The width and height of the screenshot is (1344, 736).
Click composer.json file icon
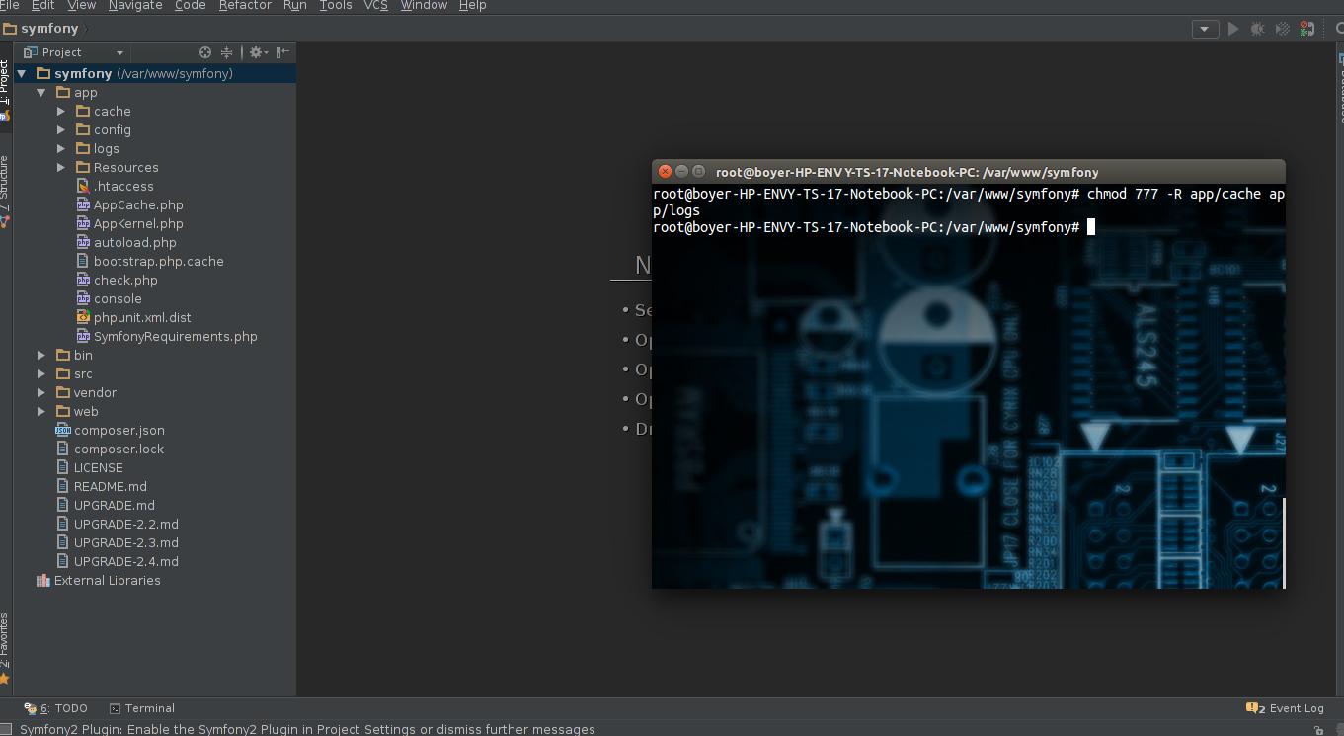[63, 430]
